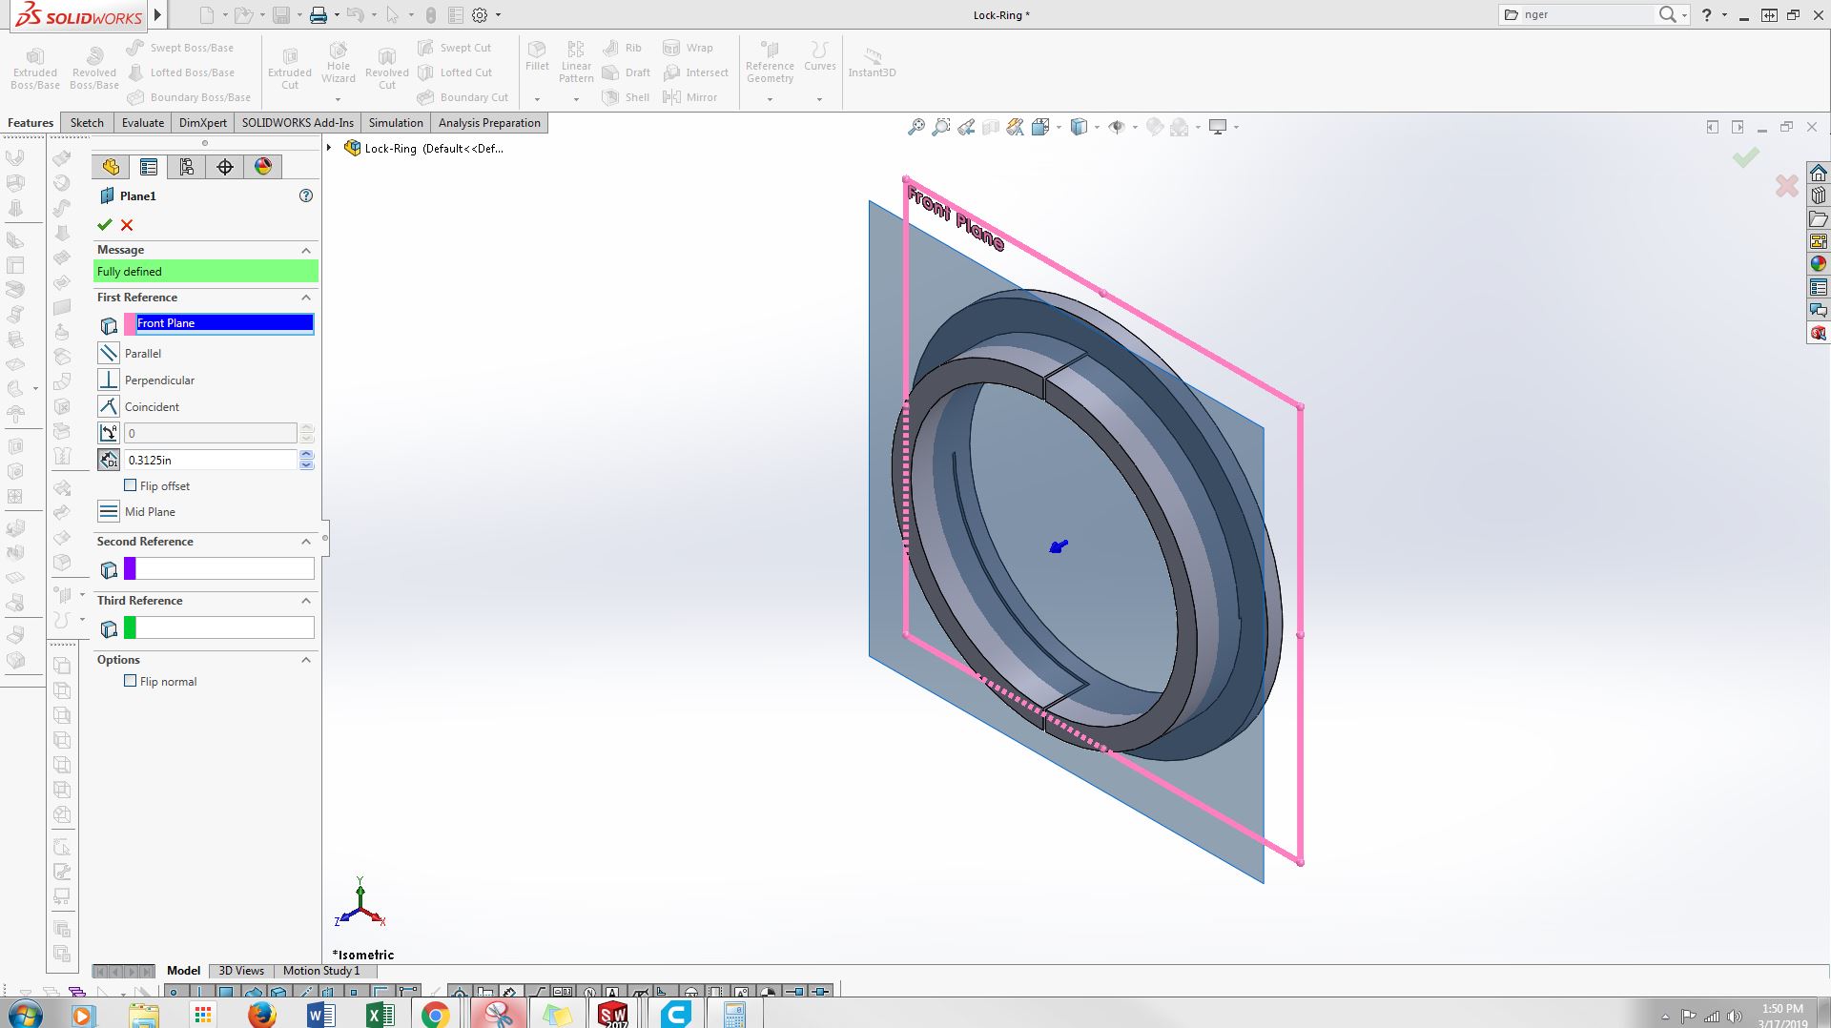Switch to the PropertyManager tab icon
The width and height of the screenshot is (1831, 1028).
pos(149,167)
